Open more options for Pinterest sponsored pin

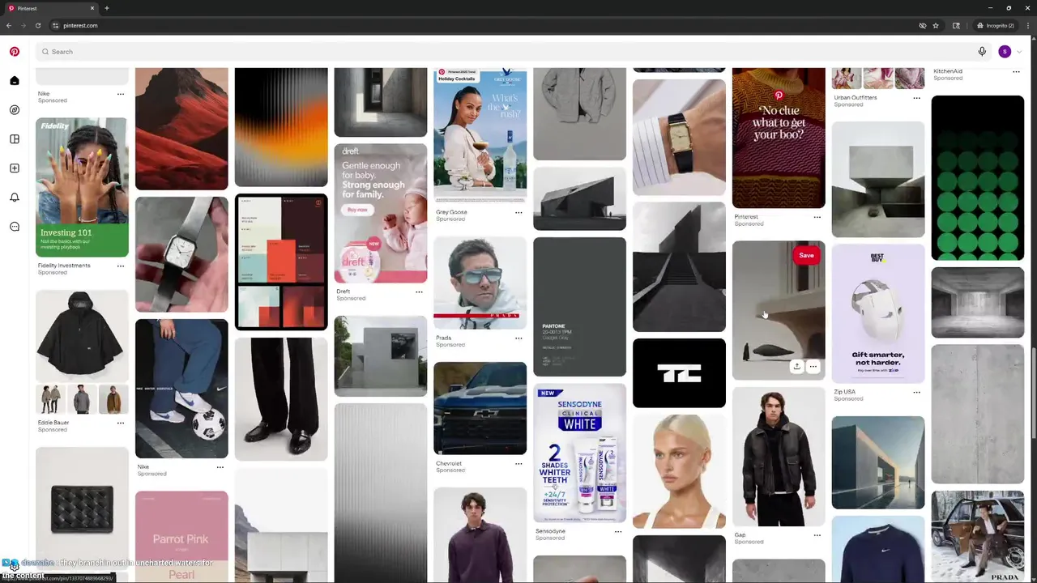point(817,217)
